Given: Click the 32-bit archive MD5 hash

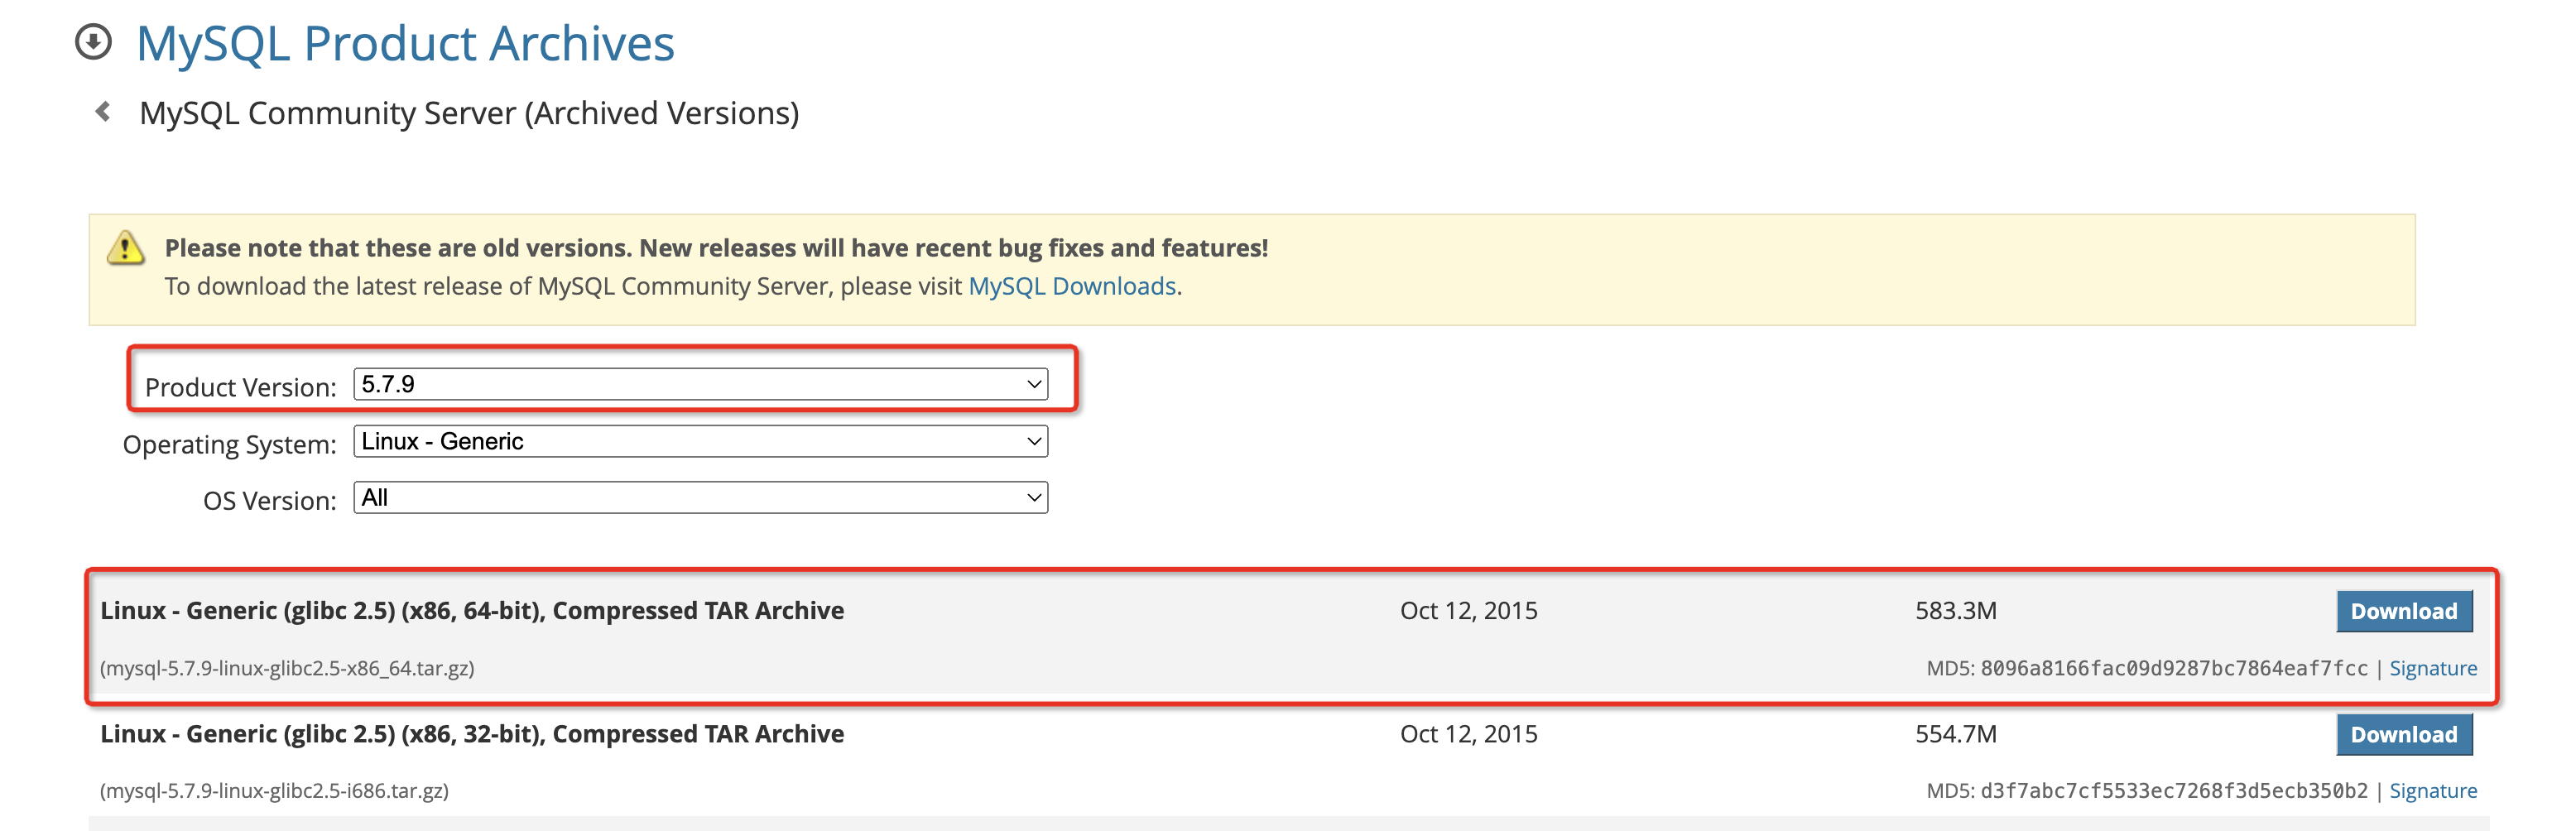Looking at the screenshot, I should [2173, 791].
